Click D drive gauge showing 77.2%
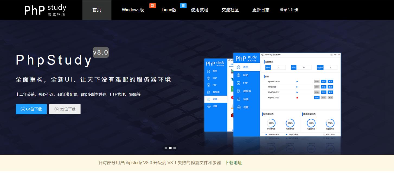 (x=330, y=123)
